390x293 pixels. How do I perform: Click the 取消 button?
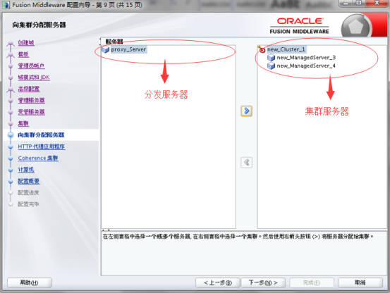pos(360,282)
